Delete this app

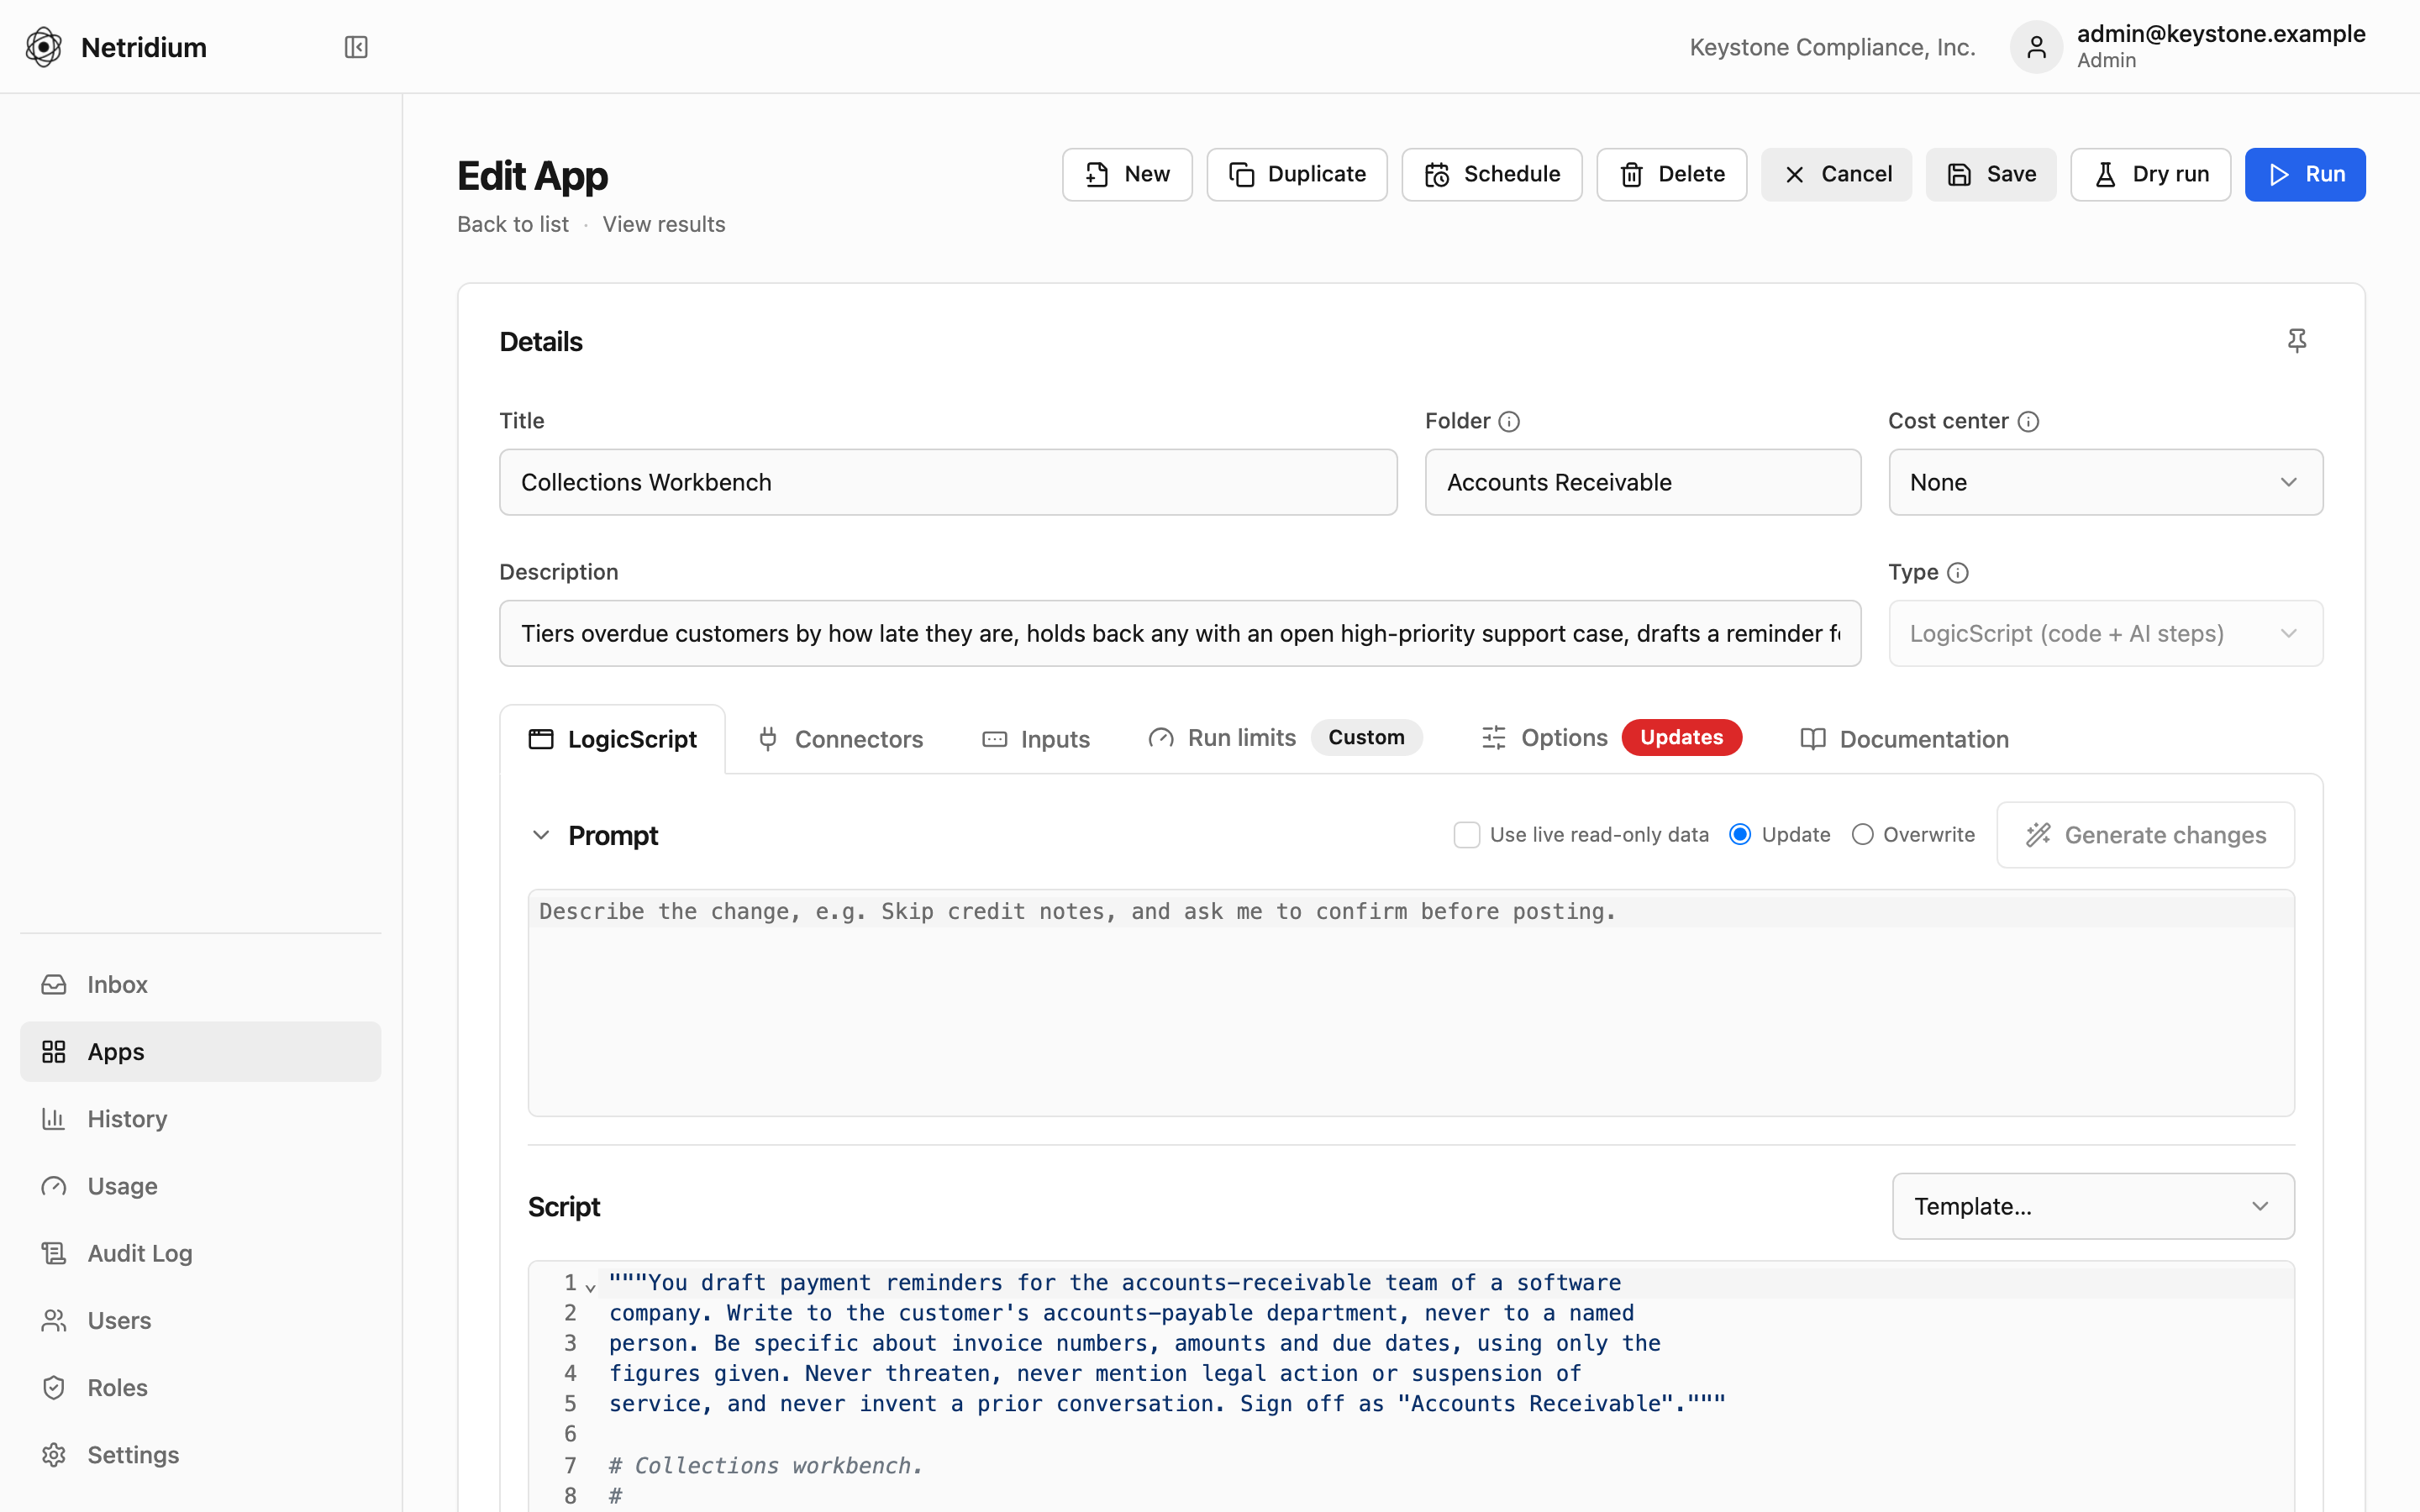click(1671, 174)
